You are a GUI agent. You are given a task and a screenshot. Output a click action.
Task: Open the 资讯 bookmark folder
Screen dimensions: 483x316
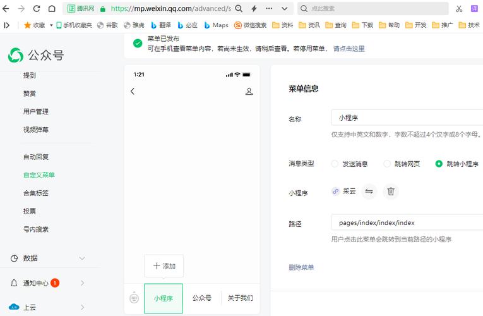pyautogui.click(x=309, y=25)
